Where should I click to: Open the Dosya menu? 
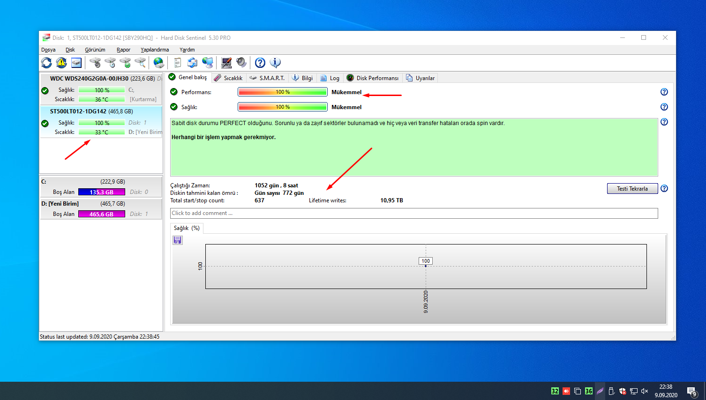(x=48, y=50)
